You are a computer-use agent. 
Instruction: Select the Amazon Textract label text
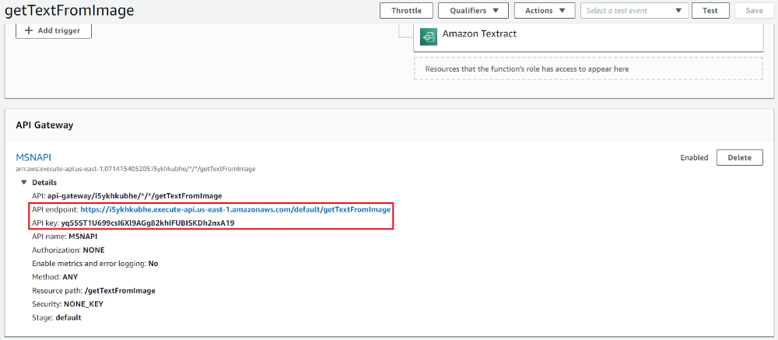pyautogui.click(x=479, y=34)
